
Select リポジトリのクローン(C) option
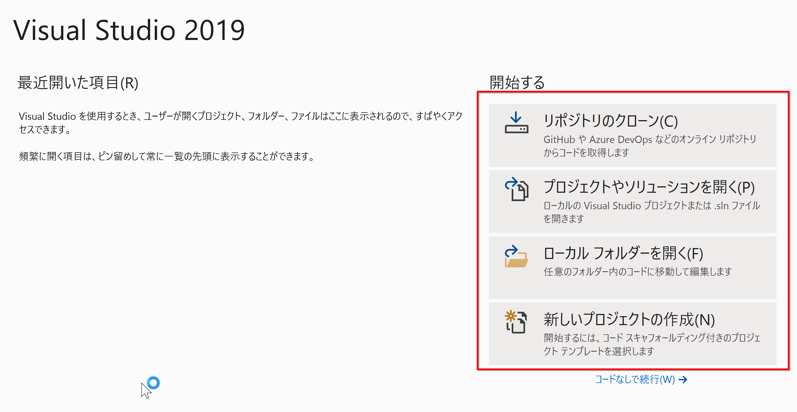click(x=632, y=135)
